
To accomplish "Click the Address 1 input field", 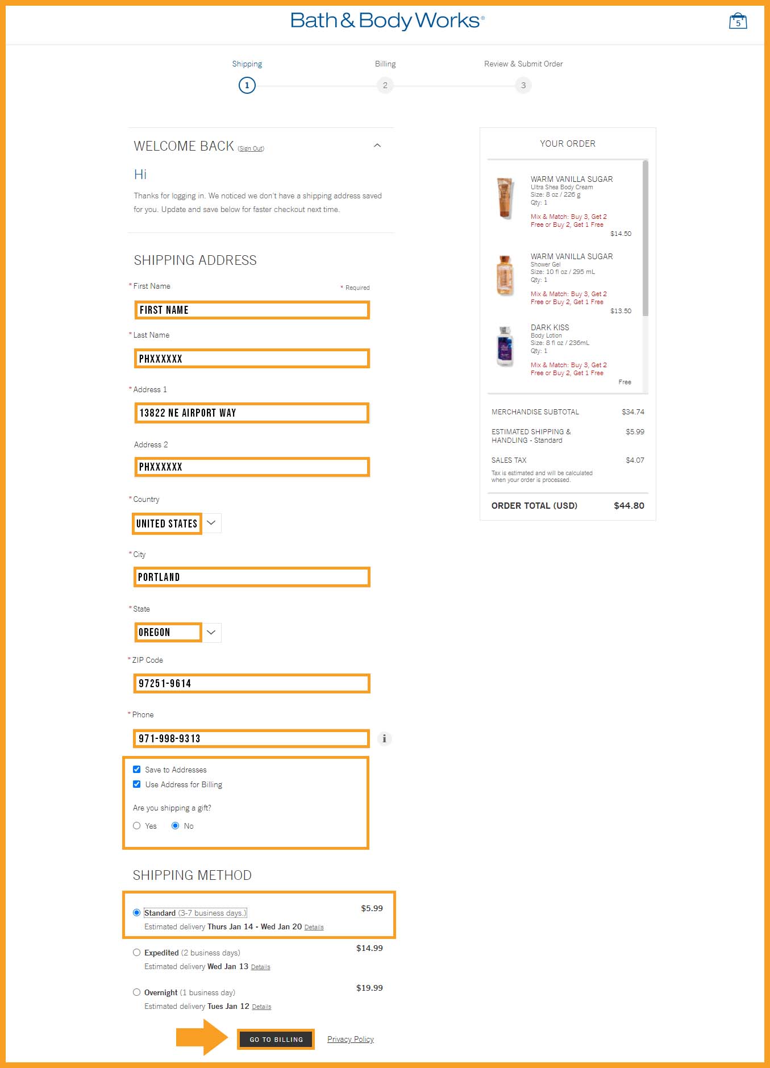I will point(252,413).
